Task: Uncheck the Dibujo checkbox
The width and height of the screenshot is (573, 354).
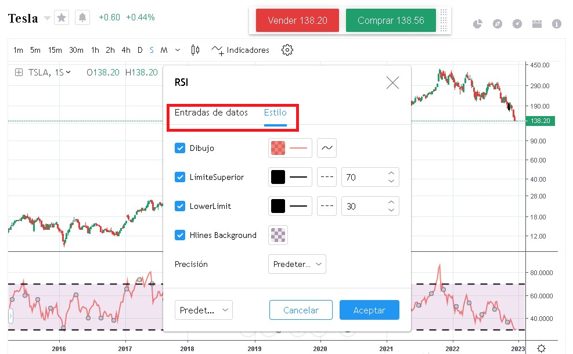Action: [180, 148]
